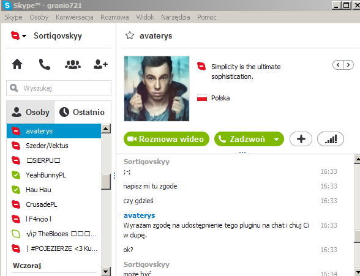The width and height of the screenshot is (360, 276).
Task: Switch to the Osoby tab
Action: (31, 112)
